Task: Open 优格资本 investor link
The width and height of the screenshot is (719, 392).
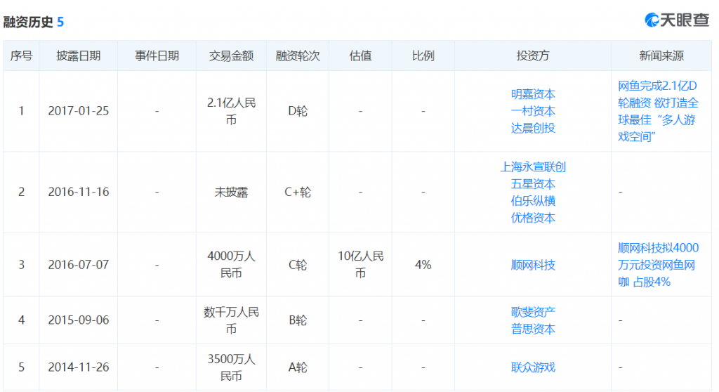Action: pyautogui.click(x=533, y=218)
